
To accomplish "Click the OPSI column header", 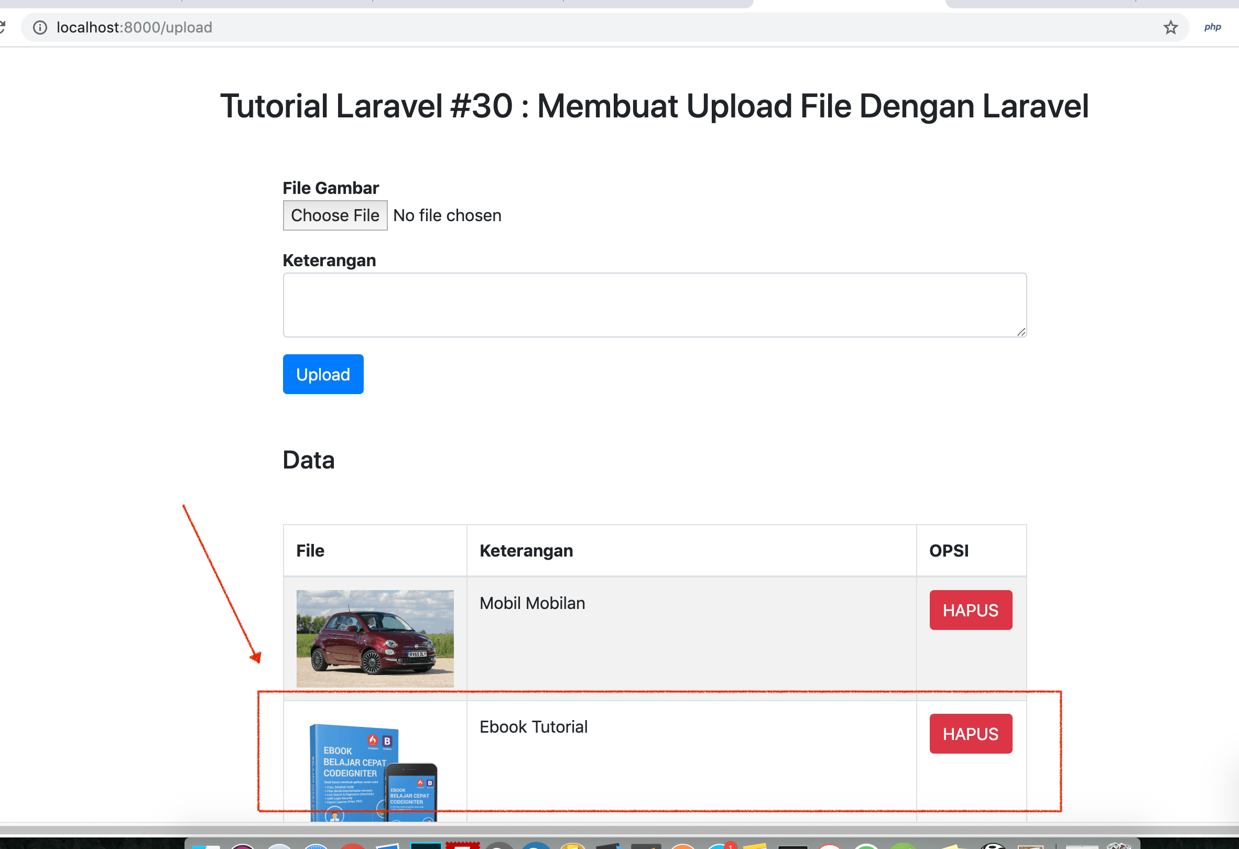I will pos(949,550).
